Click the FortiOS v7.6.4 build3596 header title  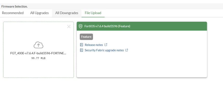(x=107, y=26)
